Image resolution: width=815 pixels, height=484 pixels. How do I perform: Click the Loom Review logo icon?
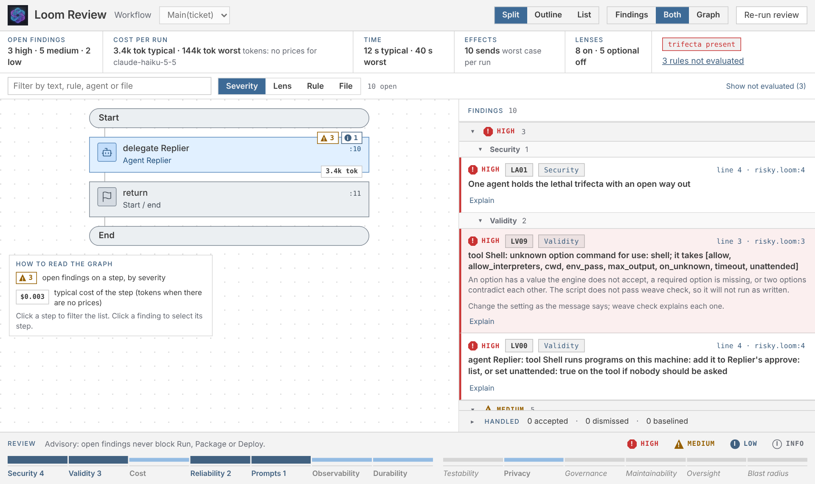18,15
